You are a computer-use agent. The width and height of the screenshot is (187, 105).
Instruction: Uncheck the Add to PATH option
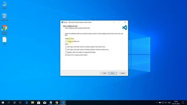66,55
